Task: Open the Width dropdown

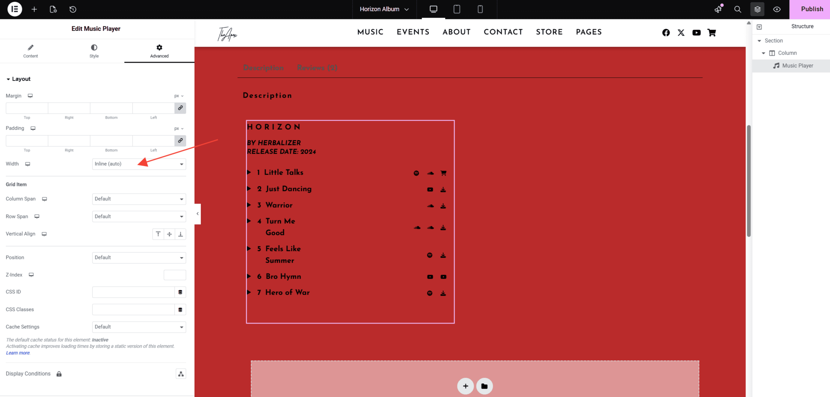Action: pyautogui.click(x=139, y=164)
